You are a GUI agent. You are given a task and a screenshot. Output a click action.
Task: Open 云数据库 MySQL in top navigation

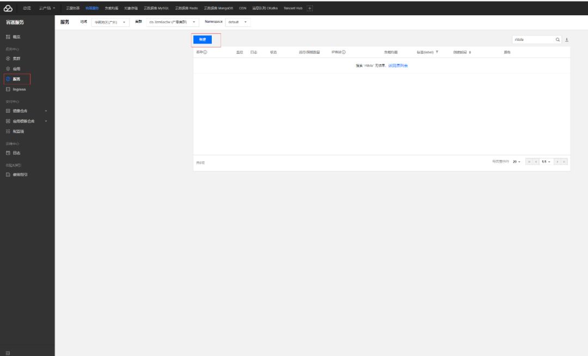(x=156, y=8)
